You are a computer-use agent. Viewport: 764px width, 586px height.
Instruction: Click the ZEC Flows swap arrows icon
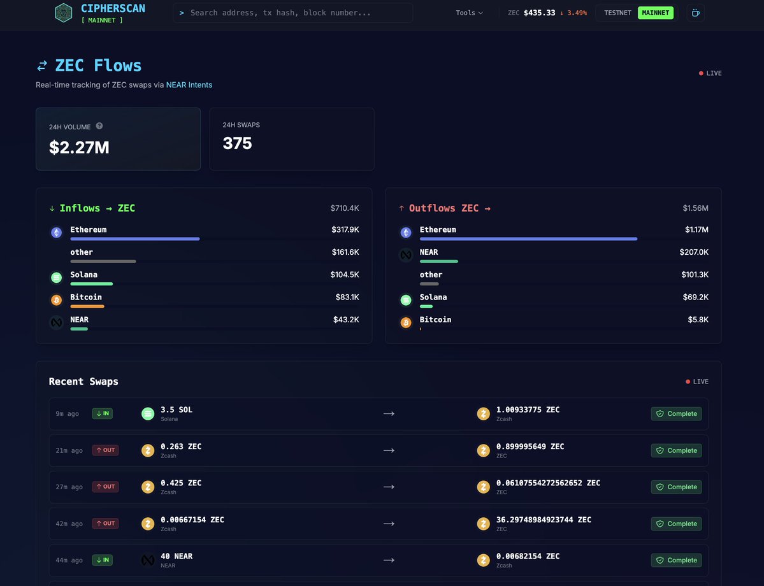point(43,65)
